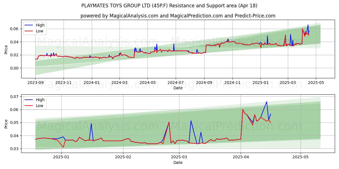The width and height of the screenshot is (339, 169).
Task: Click the '2025-03' date tick on top chart
Action: pos(288,83)
